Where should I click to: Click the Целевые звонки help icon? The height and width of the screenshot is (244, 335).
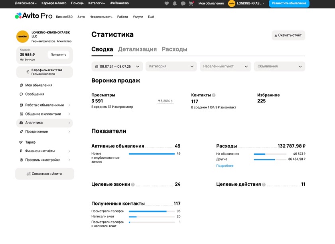pyautogui.click(x=133, y=184)
